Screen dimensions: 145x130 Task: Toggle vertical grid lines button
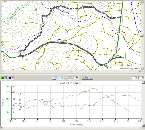(54, 78)
